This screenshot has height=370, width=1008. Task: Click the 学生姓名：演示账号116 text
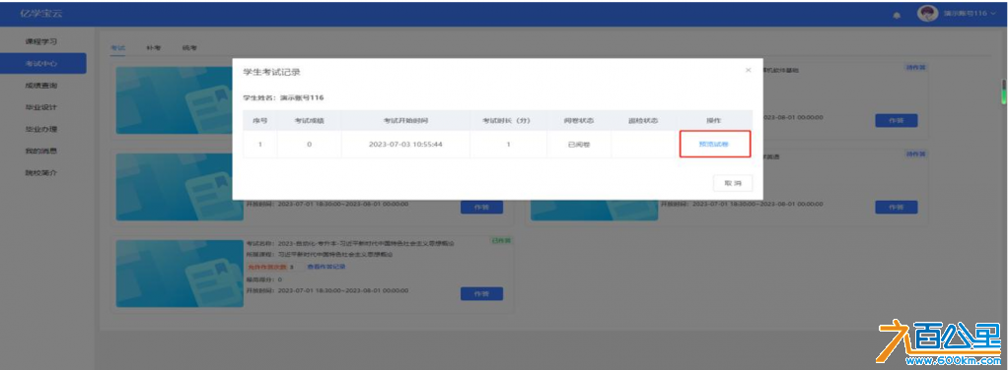click(x=283, y=98)
